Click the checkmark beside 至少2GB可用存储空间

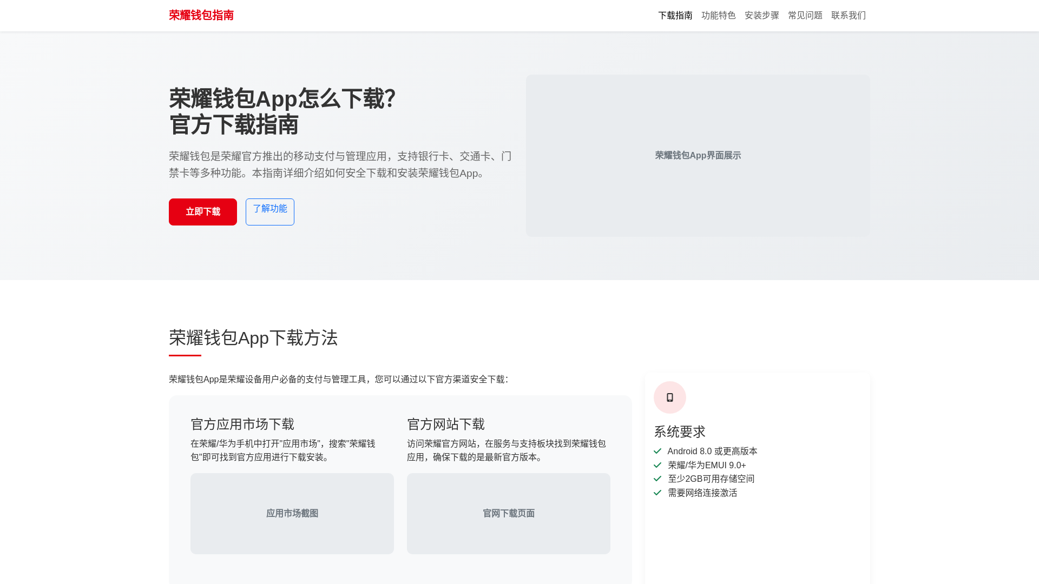pos(657,479)
